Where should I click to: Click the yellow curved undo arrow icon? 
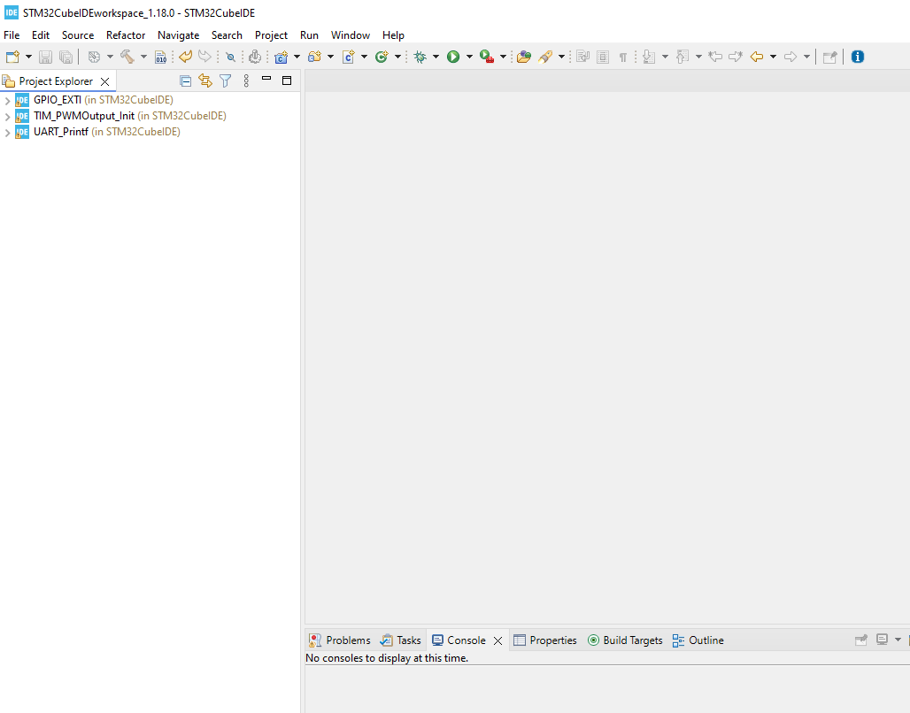pos(186,57)
